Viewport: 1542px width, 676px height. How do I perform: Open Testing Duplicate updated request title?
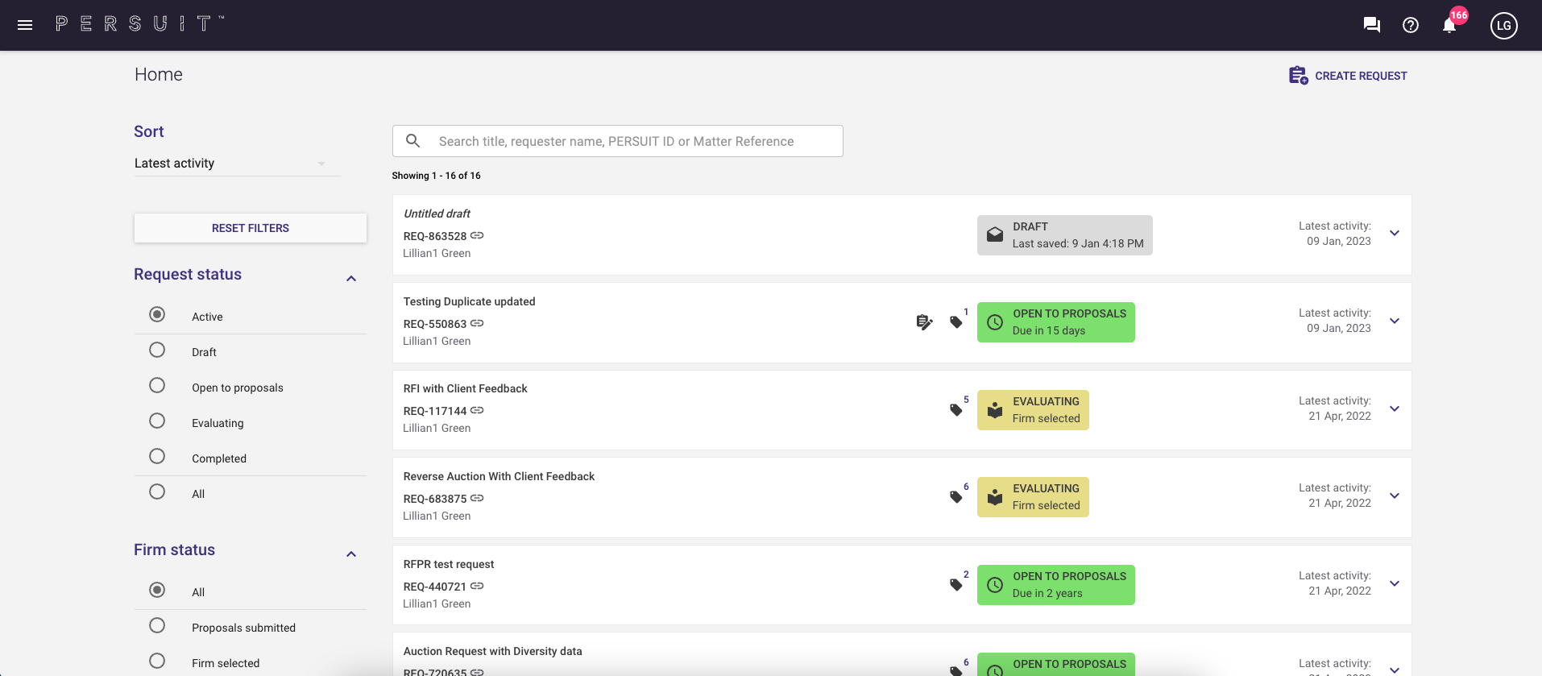click(x=469, y=301)
